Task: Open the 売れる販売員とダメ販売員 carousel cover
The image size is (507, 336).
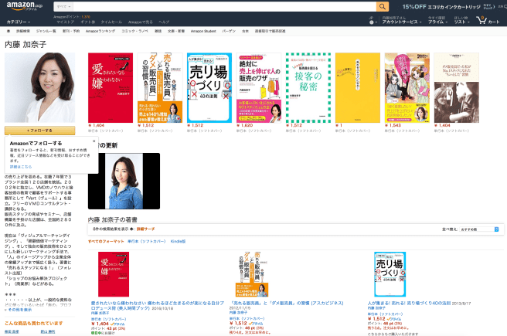Action: [x=160, y=87]
